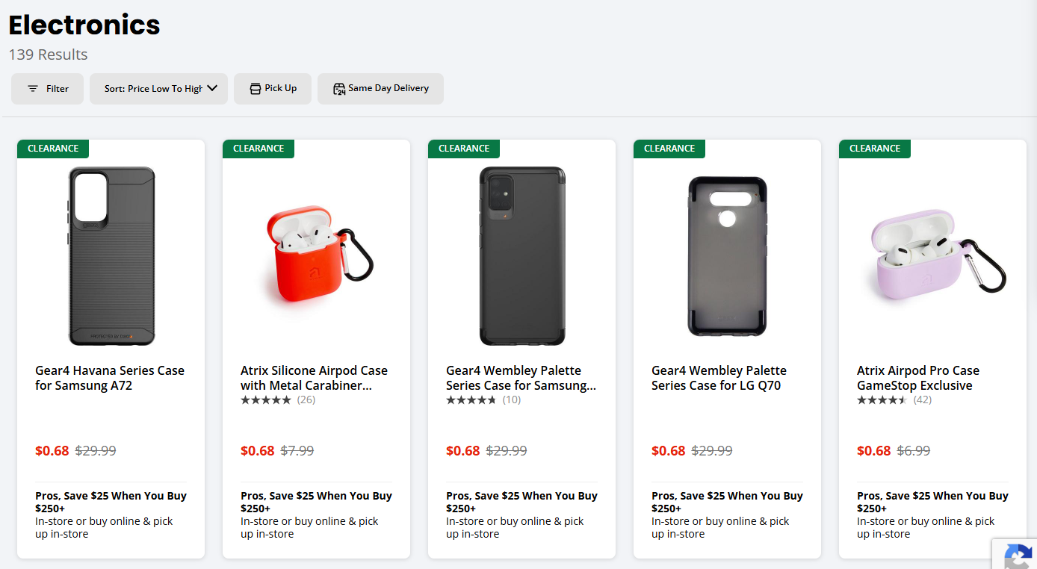1037x569 pixels.
Task: View Gear4 Wembley Palette Samsung case image
Action: click(x=522, y=256)
